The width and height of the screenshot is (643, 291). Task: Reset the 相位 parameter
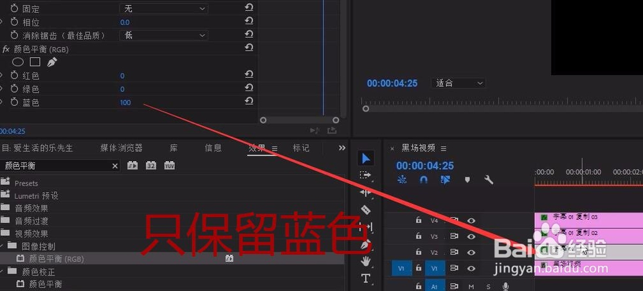tap(249, 21)
